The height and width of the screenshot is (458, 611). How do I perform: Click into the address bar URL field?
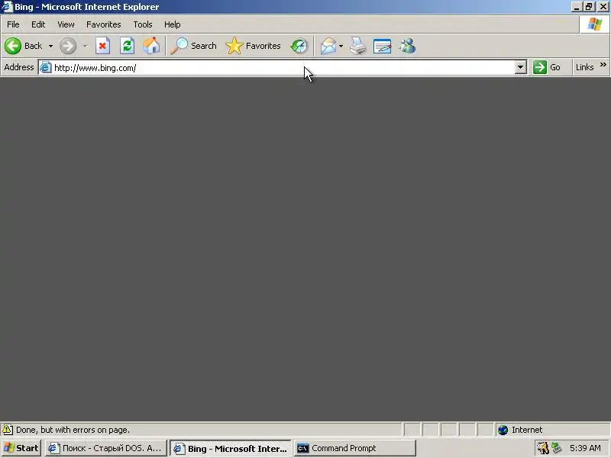click(x=283, y=68)
